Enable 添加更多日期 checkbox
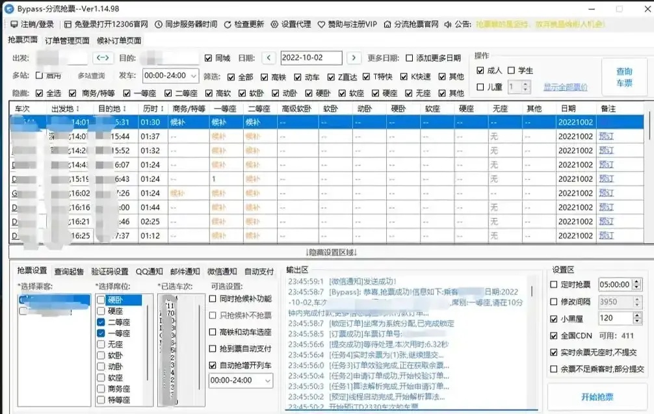Image resolution: width=654 pixels, height=414 pixels. tap(409, 58)
